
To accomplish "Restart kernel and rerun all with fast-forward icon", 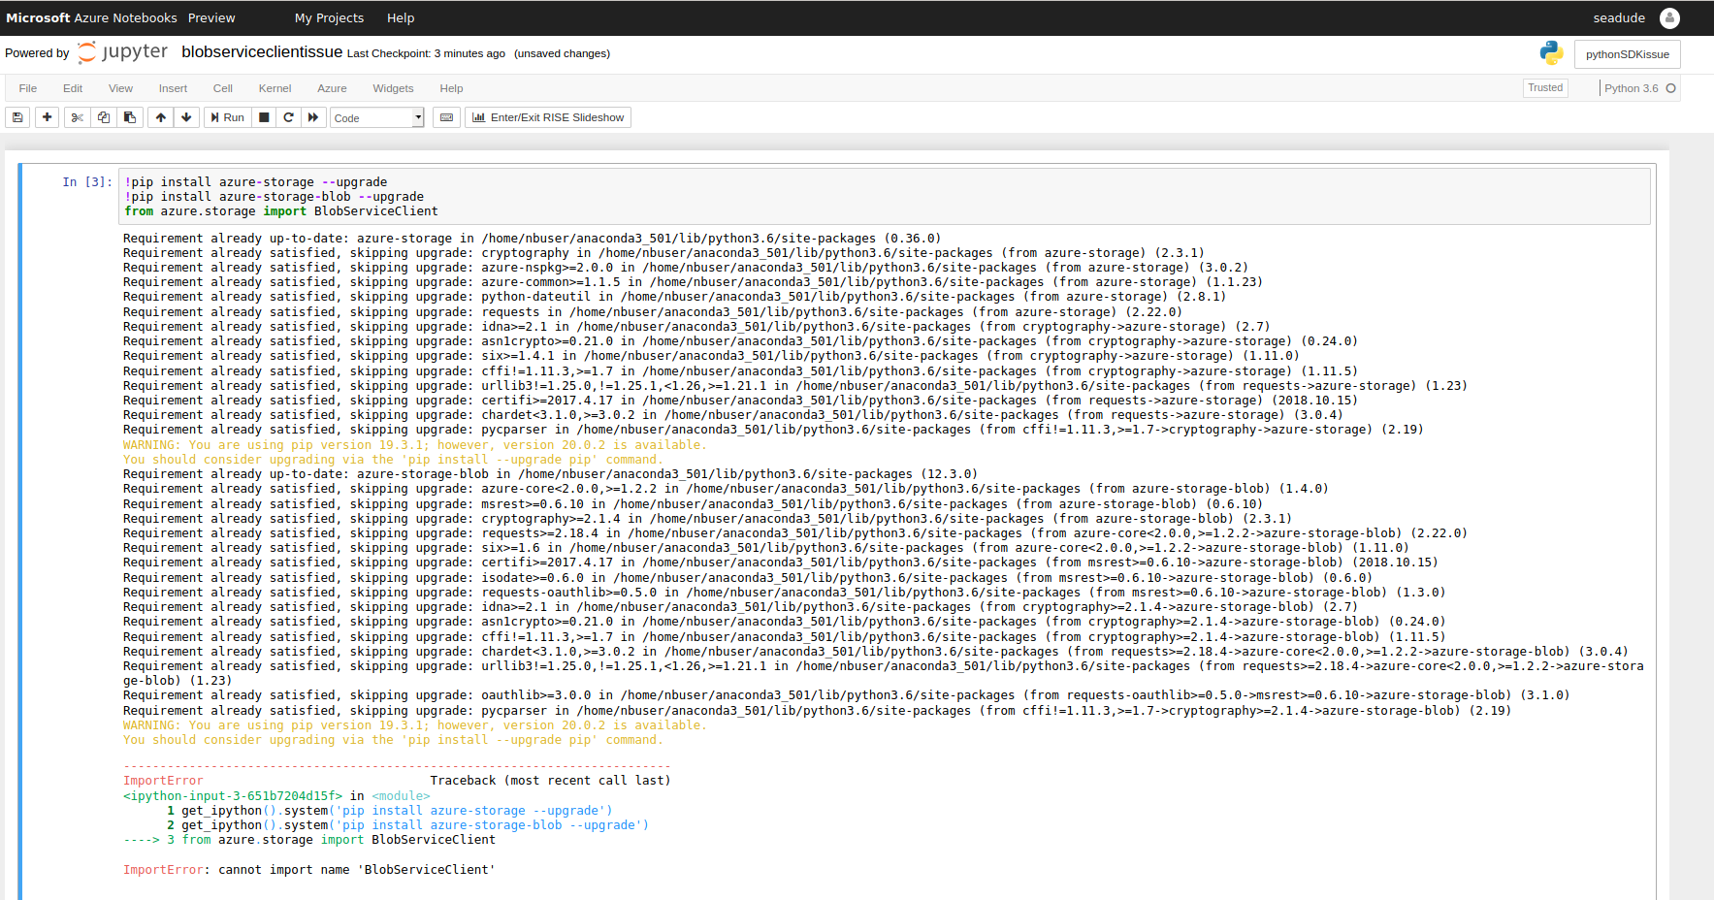I will (313, 117).
